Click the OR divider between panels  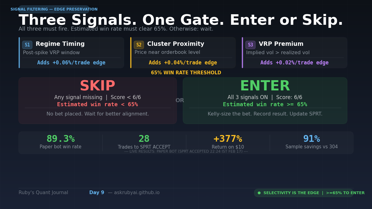(x=180, y=100)
